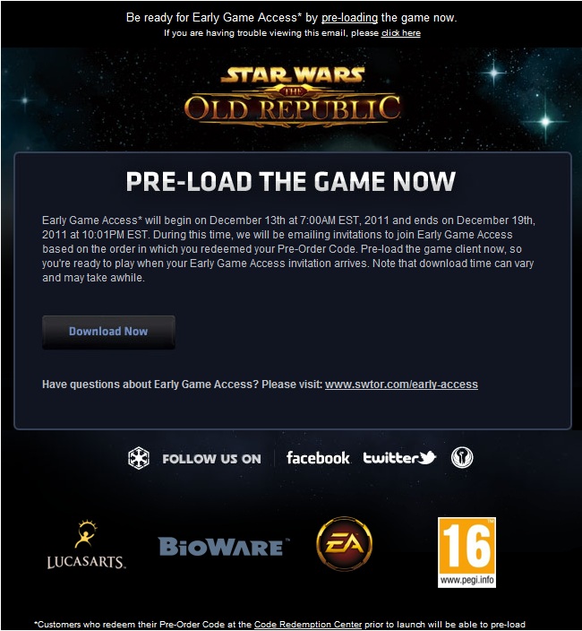Click the Follow Us On label
Viewport: 582px width, 631px height.
pyautogui.click(x=211, y=459)
